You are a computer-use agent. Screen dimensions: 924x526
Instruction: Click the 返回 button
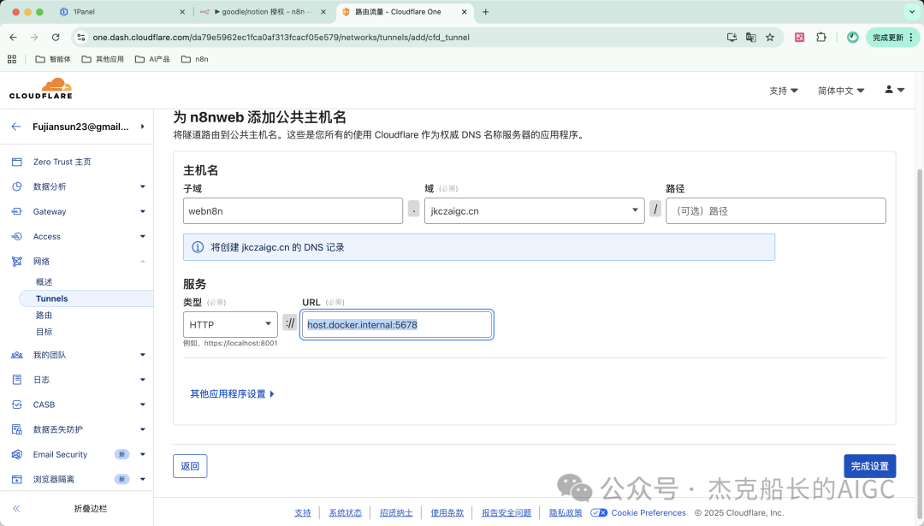tap(190, 466)
